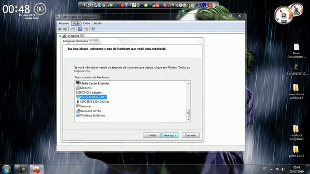Click the Avançar button

(x=170, y=135)
